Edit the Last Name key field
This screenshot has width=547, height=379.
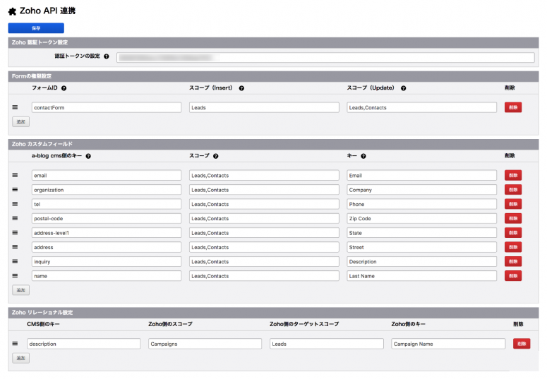pyautogui.click(x=421, y=276)
